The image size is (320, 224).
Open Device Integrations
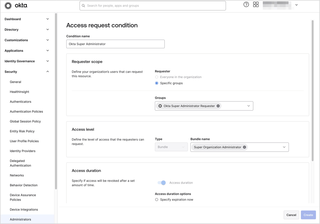point(24,210)
